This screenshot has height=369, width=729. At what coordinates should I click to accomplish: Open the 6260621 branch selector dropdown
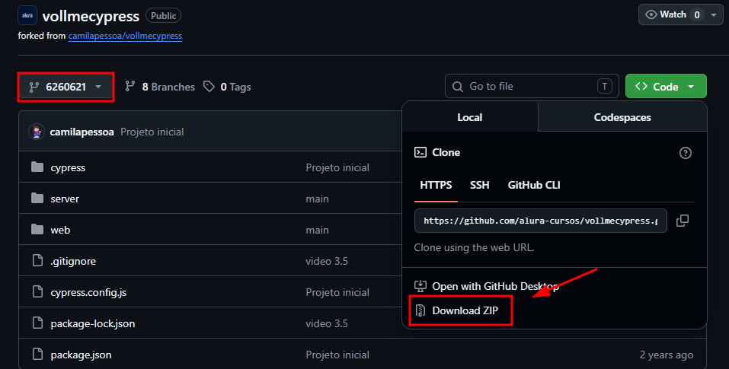[66, 87]
